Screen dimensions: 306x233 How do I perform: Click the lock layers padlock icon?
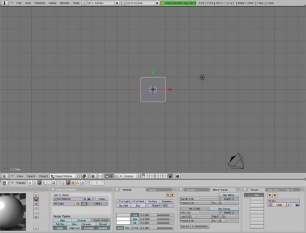(x=170, y=176)
